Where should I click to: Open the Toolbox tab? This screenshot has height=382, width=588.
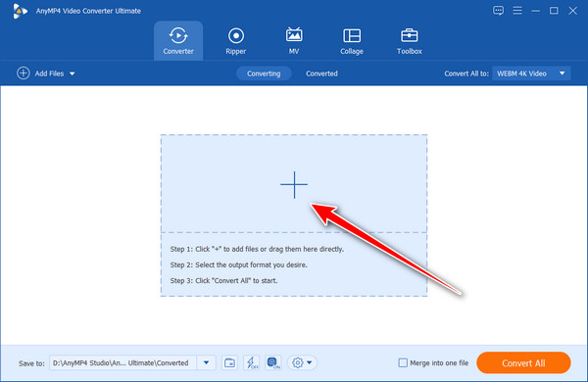[409, 41]
